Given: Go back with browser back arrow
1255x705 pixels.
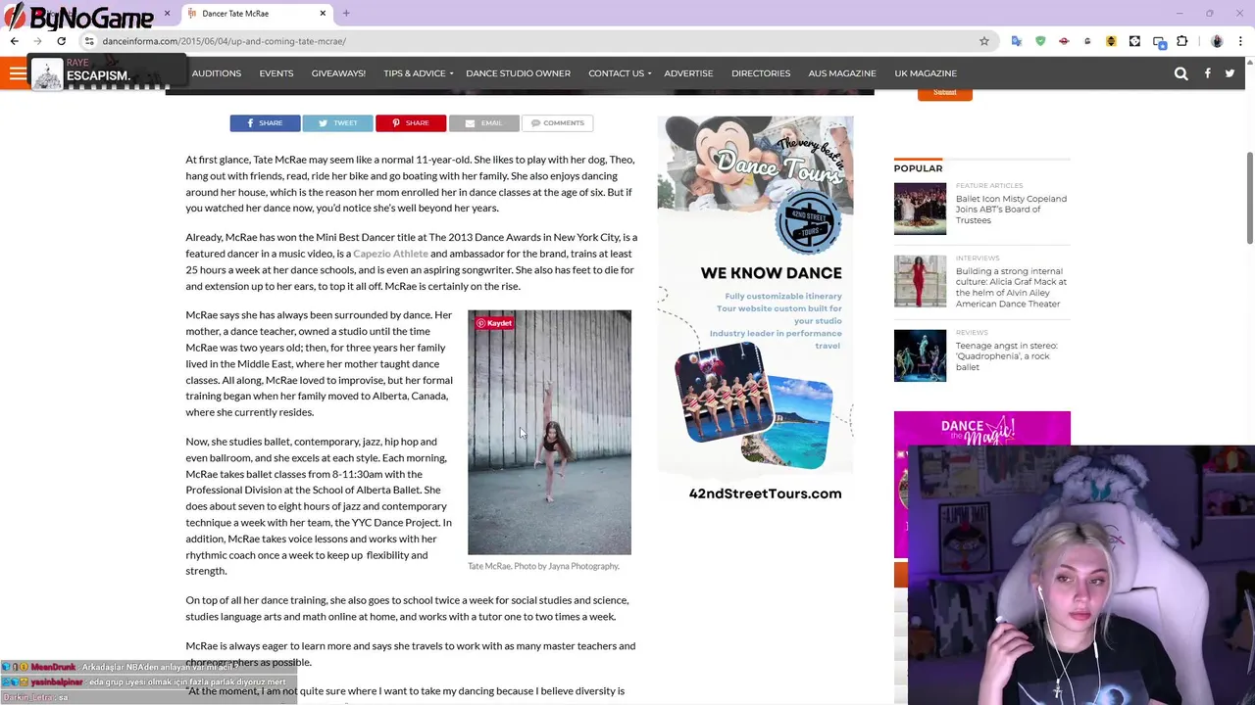Looking at the screenshot, I should (14, 41).
